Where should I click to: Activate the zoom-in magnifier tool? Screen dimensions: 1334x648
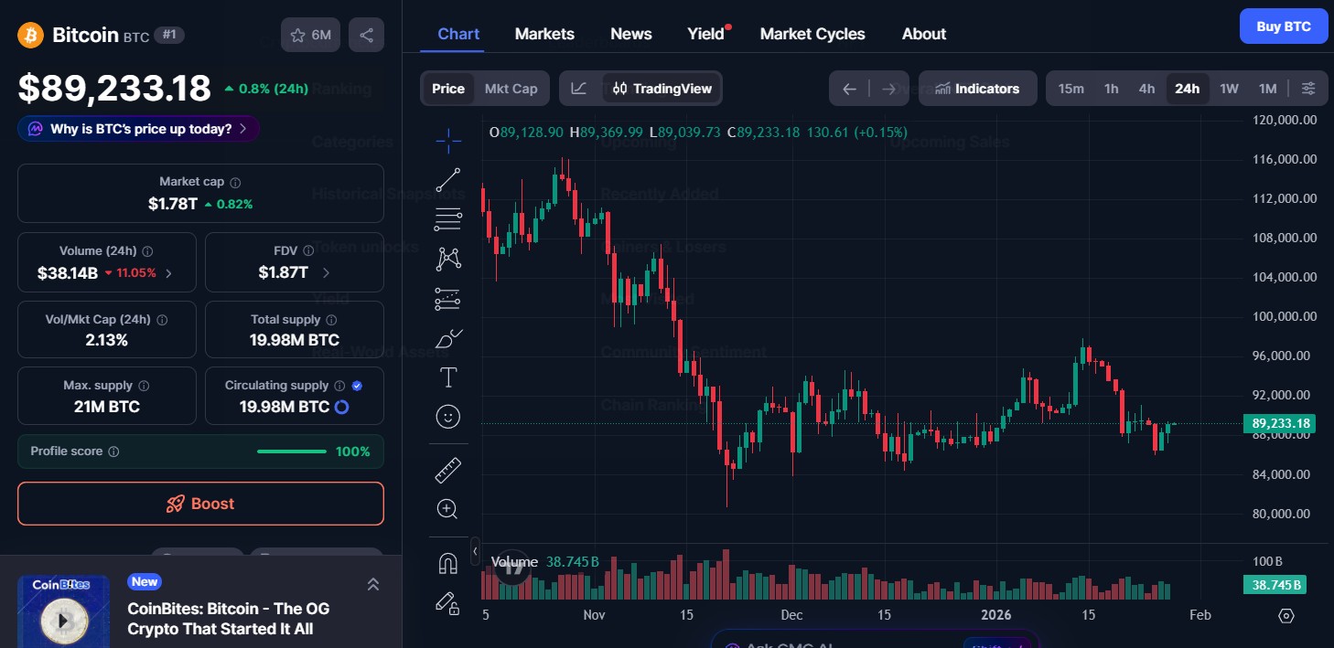pos(447,509)
